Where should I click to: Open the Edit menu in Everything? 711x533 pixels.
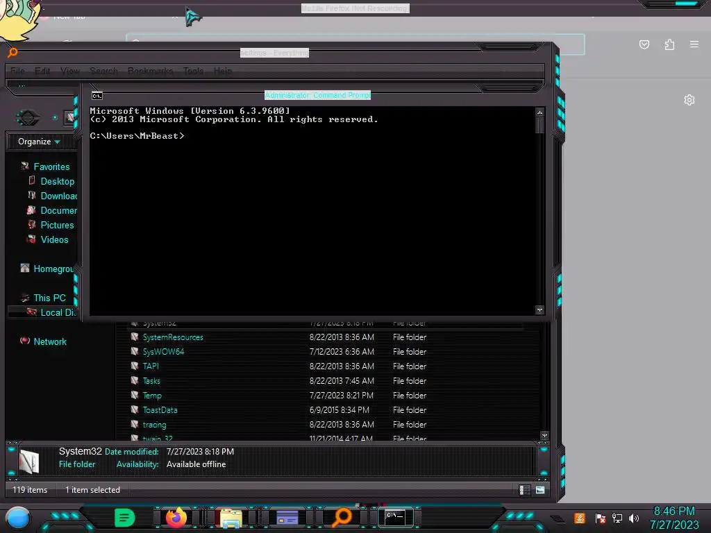coord(42,71)
